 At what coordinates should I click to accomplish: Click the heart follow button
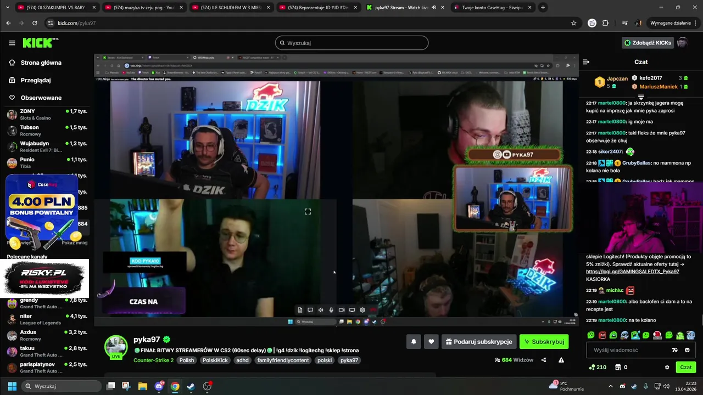click(431, 342)
